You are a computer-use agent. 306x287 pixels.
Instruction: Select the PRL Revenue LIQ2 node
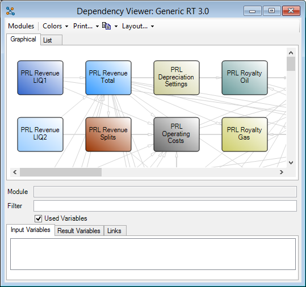(x=40, y=134)
